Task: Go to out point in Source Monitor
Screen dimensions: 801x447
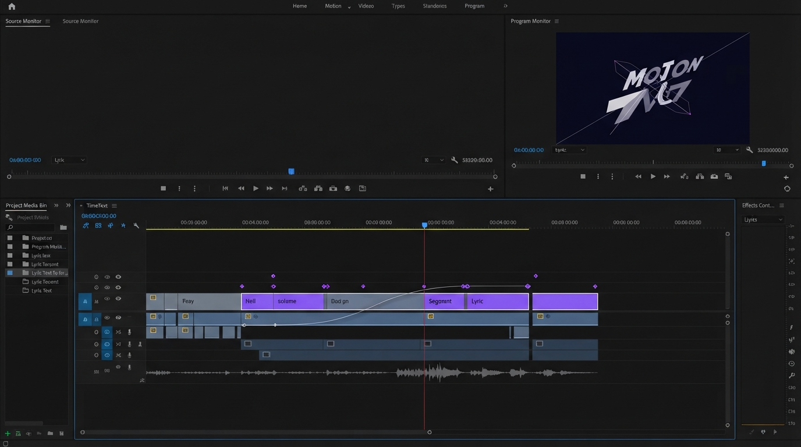Action: click(x=285, y=189)
